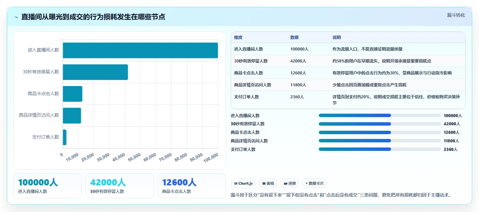Click the 2360人 progress bar for 支付订单人数
Image resolution: width=479 pixels, height=212 pixels.
[380, 149]
